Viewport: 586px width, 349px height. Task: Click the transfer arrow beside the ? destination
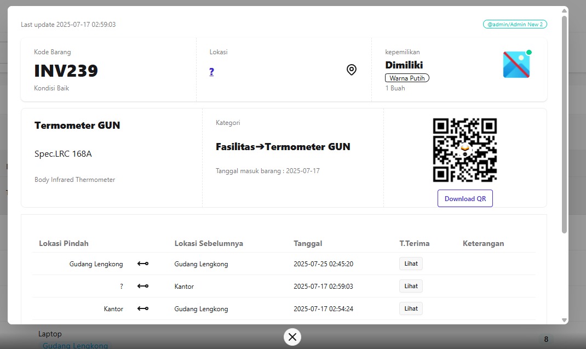[x=143, y=286]
